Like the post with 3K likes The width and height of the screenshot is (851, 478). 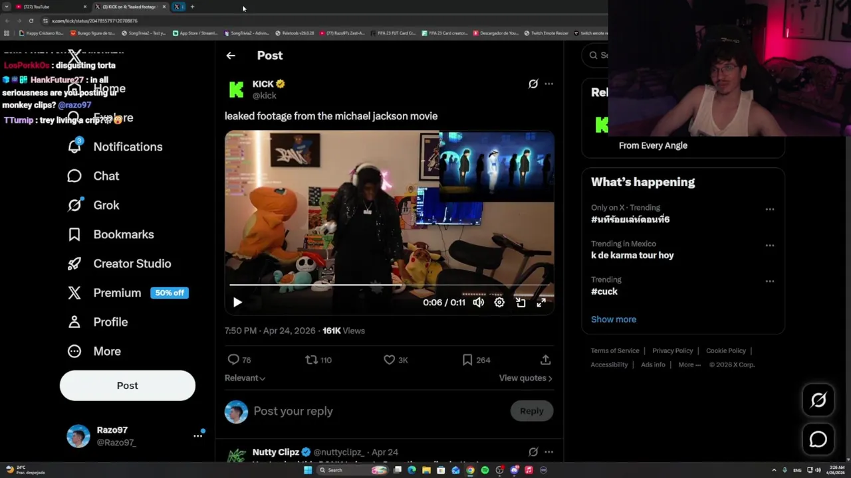(x=390, y=360)
